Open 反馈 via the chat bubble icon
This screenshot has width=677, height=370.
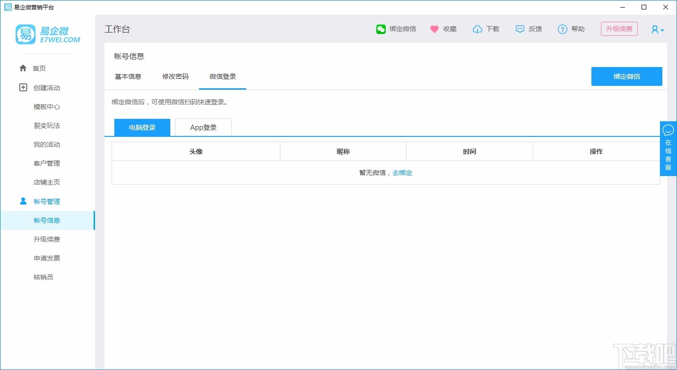[520, 29]
